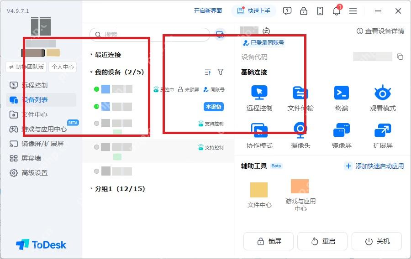Open the help question icon in title bar
Viewport: 411px width, 259px height.
coord(287,11)
